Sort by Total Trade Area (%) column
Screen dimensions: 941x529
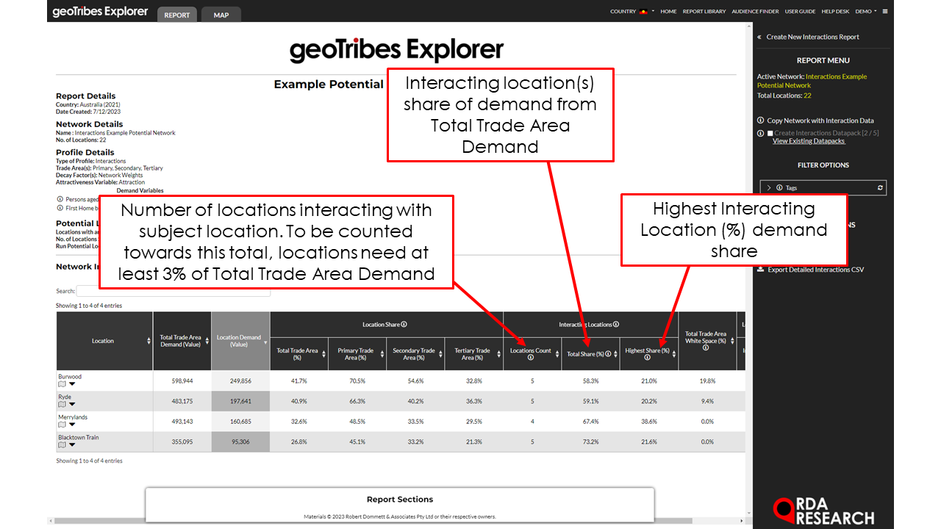tap(299, 353)
